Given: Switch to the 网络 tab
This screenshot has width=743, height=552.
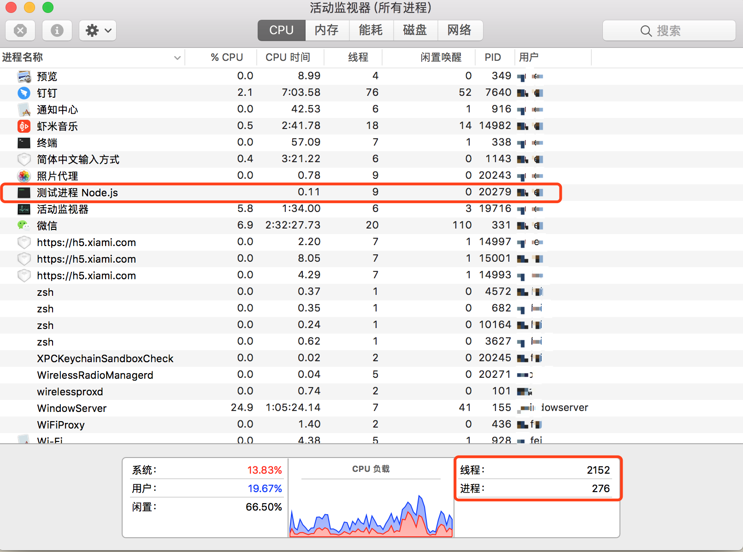Looking at the screenshot, I should coord(460,30).
